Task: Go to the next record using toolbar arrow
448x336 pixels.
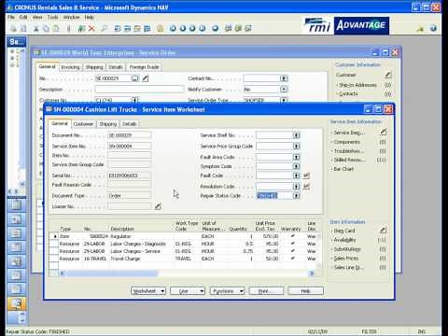Action: (x=192, y=29)
